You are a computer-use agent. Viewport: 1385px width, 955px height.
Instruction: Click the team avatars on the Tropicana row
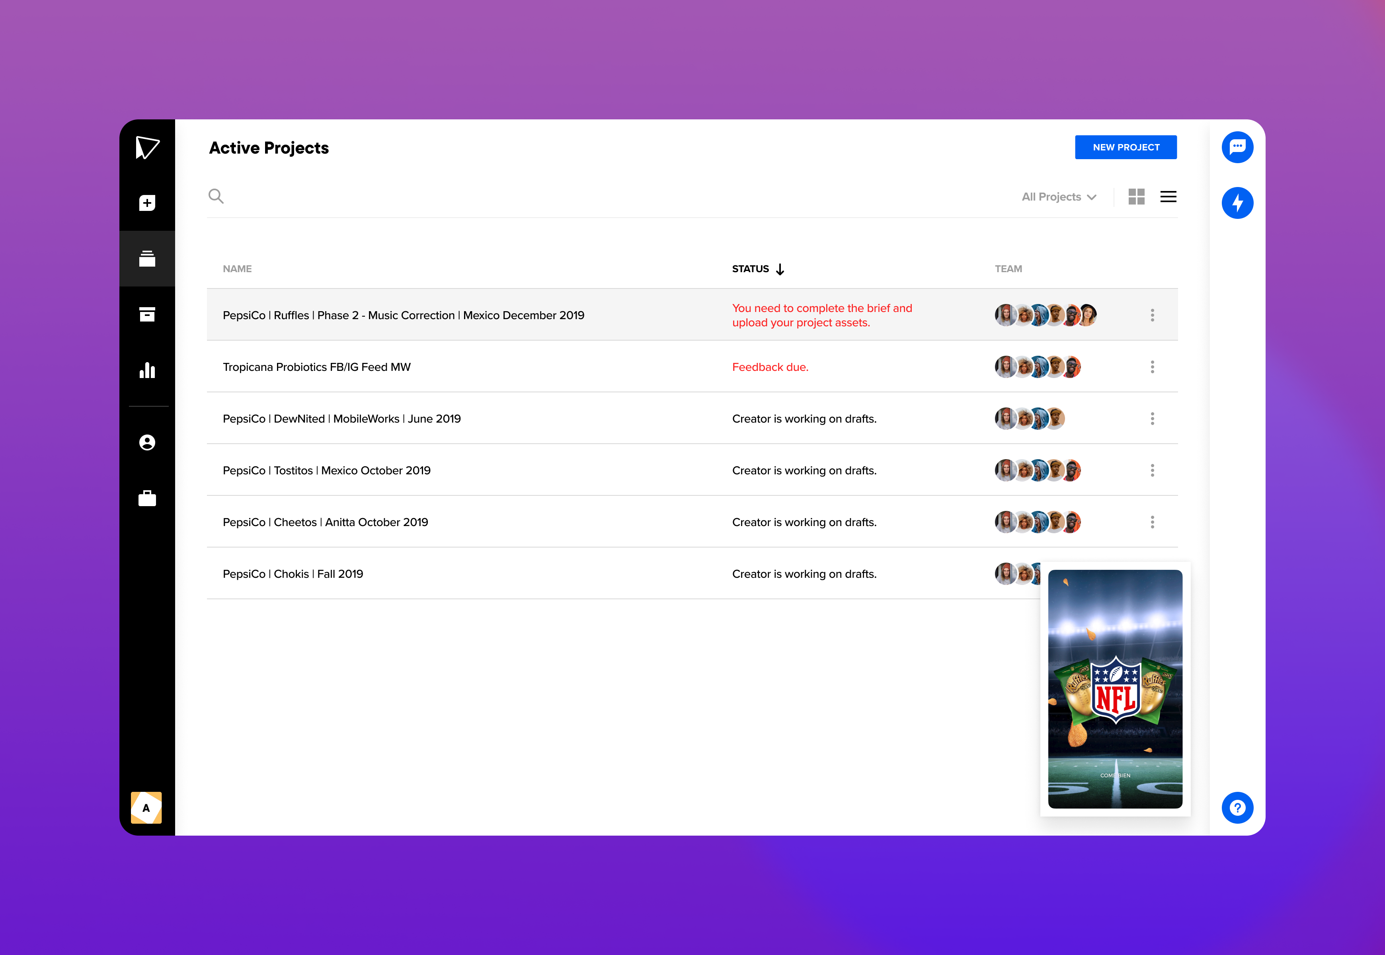click(x=1038, y=367)
